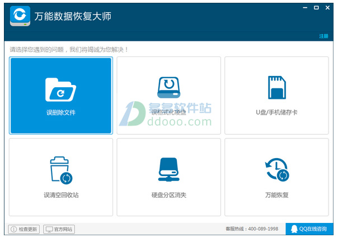Viewport: 338px width, 238px height.
Task: Click the 检查更新 button
Action: [x=24, y=229]
